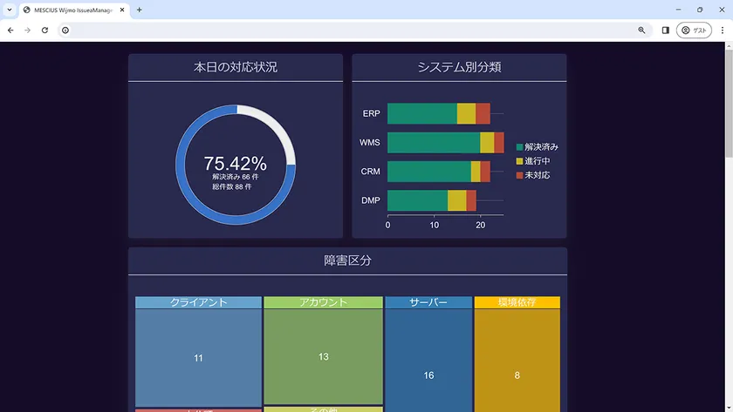Viewport: 733px width, 412px height.
Task: Click the page vertical scrollbar thumb
Action: pyautogui.click(x=729, y=103)
